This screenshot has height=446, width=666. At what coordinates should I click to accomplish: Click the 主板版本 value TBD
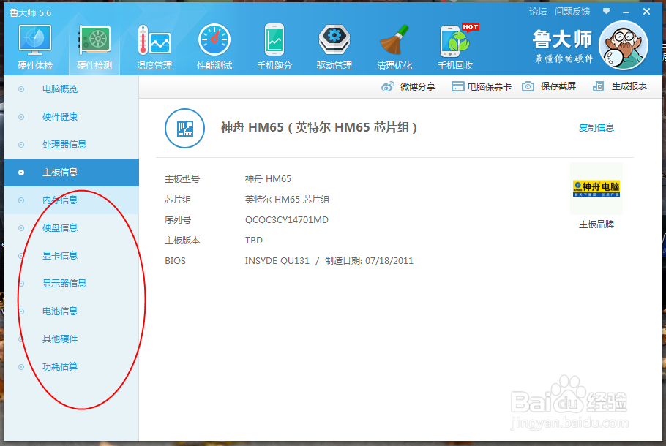pyautogui.click(x=253, y=241)
